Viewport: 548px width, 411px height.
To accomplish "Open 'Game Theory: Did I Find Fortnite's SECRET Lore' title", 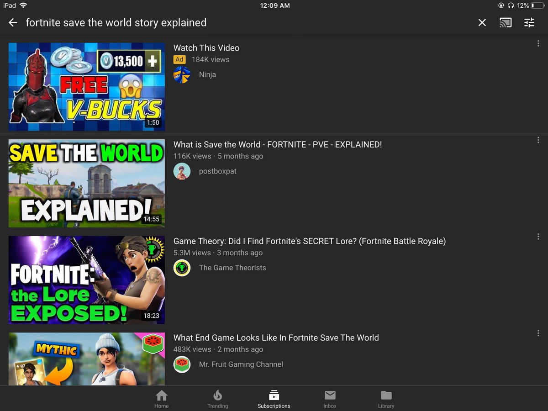I will 310,241.
